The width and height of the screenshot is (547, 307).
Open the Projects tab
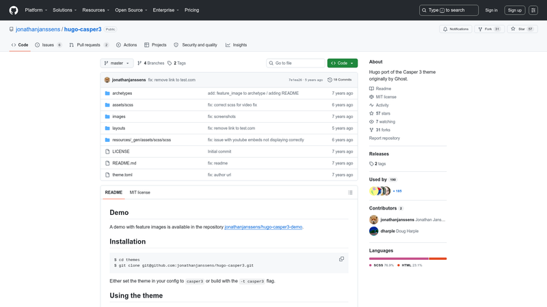click(155, 45)
